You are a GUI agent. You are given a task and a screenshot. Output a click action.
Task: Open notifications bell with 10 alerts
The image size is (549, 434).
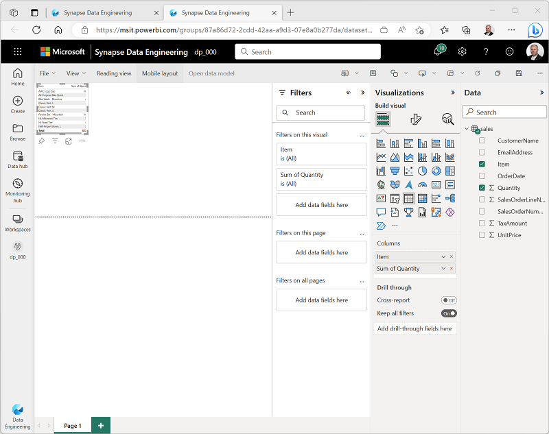[x=439, y=51]
